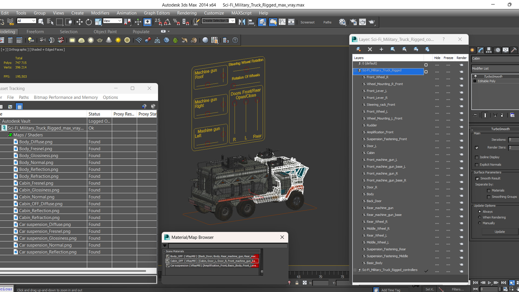
Task: Open the Graph Editors menu
Action: point(157,13)
